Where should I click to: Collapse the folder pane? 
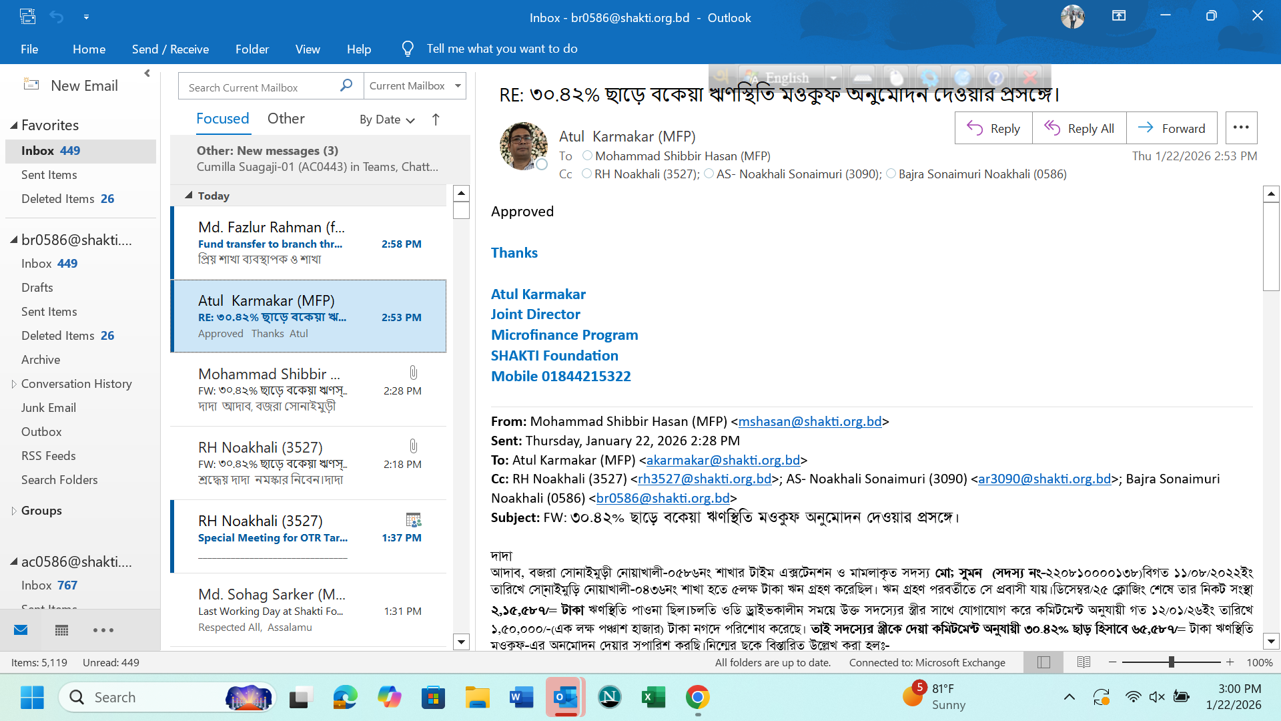pos(147,73)
